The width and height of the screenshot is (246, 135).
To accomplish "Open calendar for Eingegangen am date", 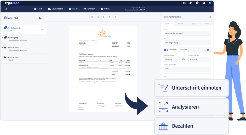I will 184,59.
